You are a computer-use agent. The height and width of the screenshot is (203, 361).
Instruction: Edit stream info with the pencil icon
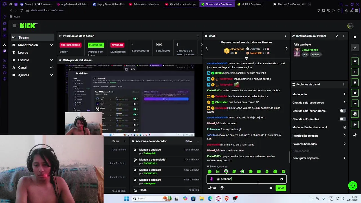(337, 36)
